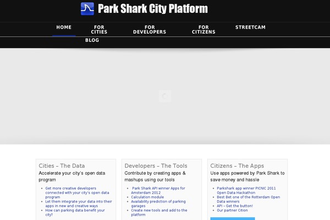Click 'Contribute by creating apps & mashups' text
Image resolution: width=330 pixels, height=220 pixels.
155,177
